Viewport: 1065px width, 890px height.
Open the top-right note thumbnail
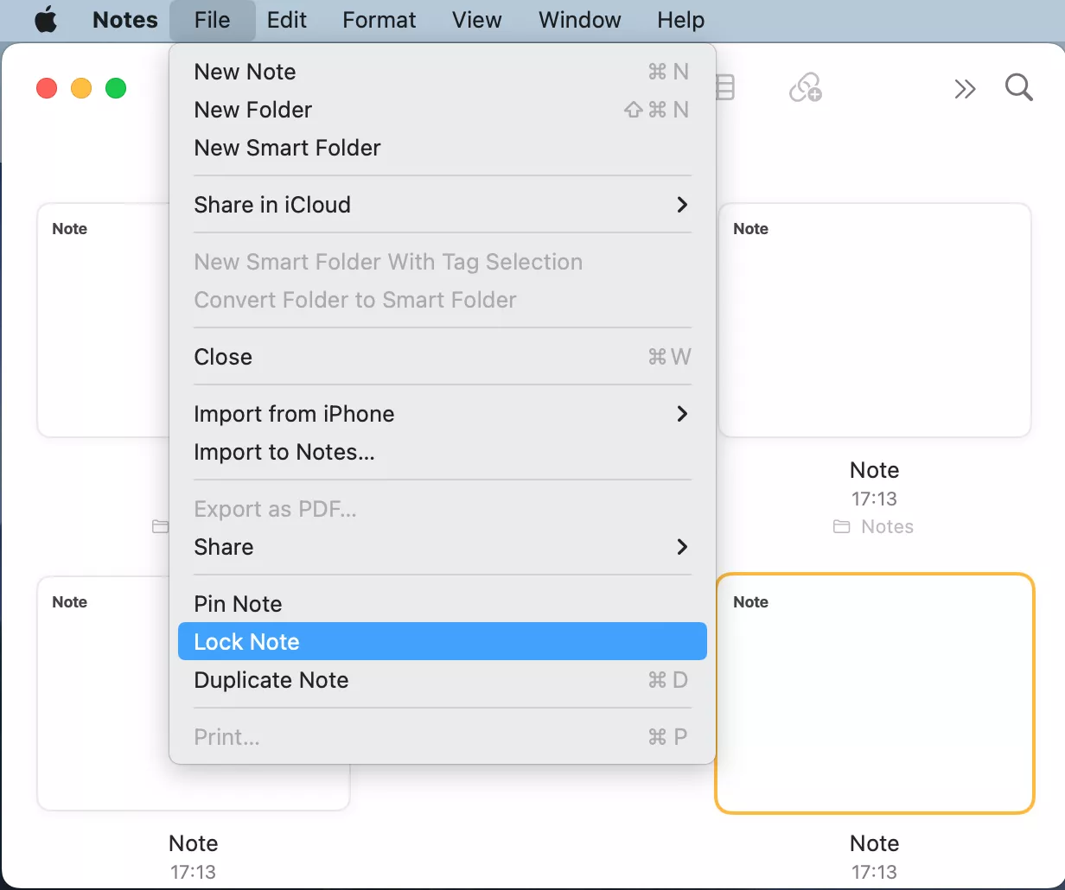pos(875,320)
